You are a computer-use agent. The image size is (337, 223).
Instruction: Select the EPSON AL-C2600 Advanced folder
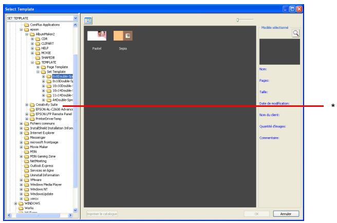click(54, 109)
